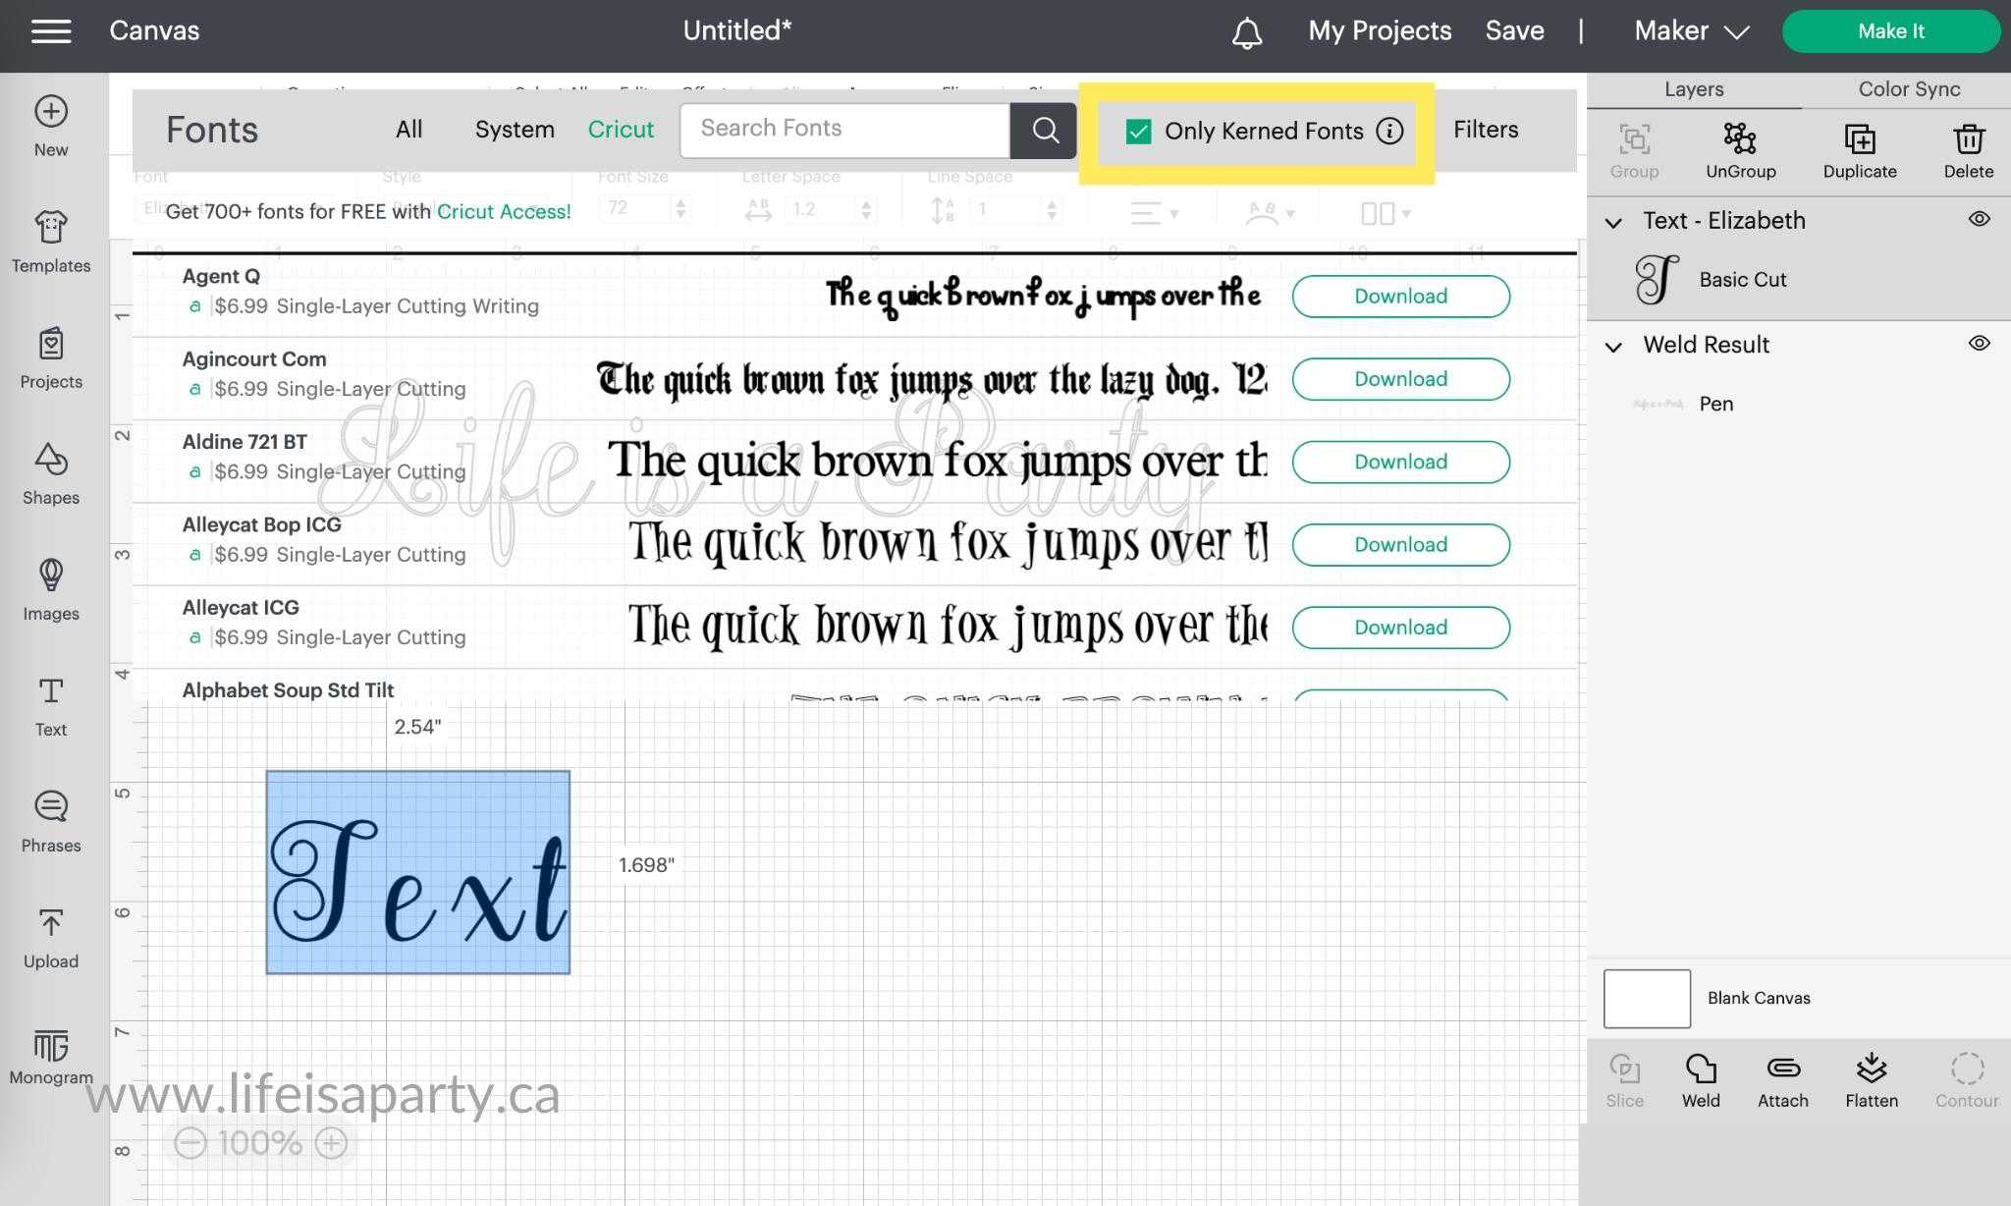
Task: Click the Make It button
Action: [x=1890, y=31]
